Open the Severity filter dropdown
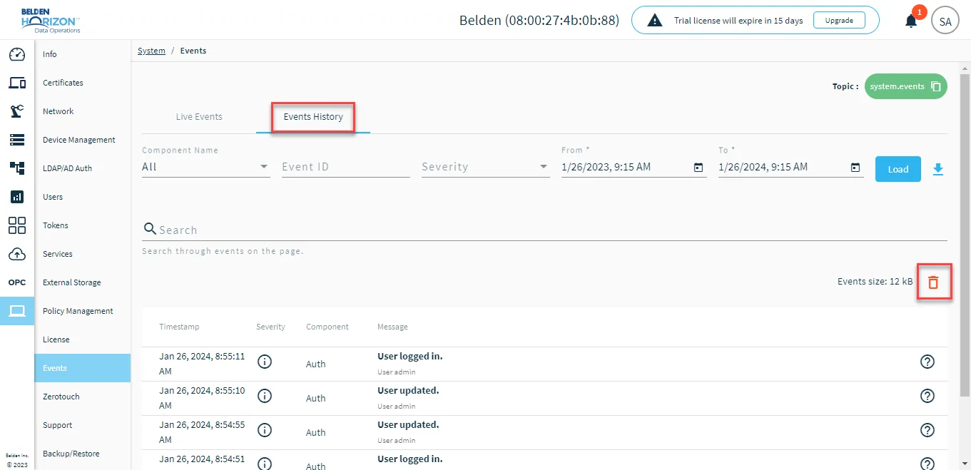 486,167
